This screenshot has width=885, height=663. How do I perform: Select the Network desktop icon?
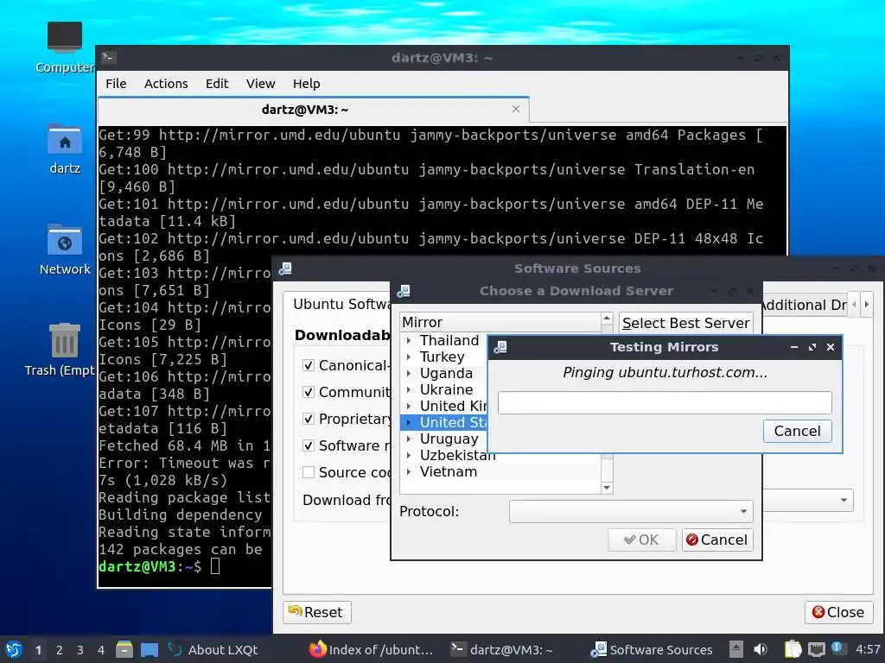point(65,249)
